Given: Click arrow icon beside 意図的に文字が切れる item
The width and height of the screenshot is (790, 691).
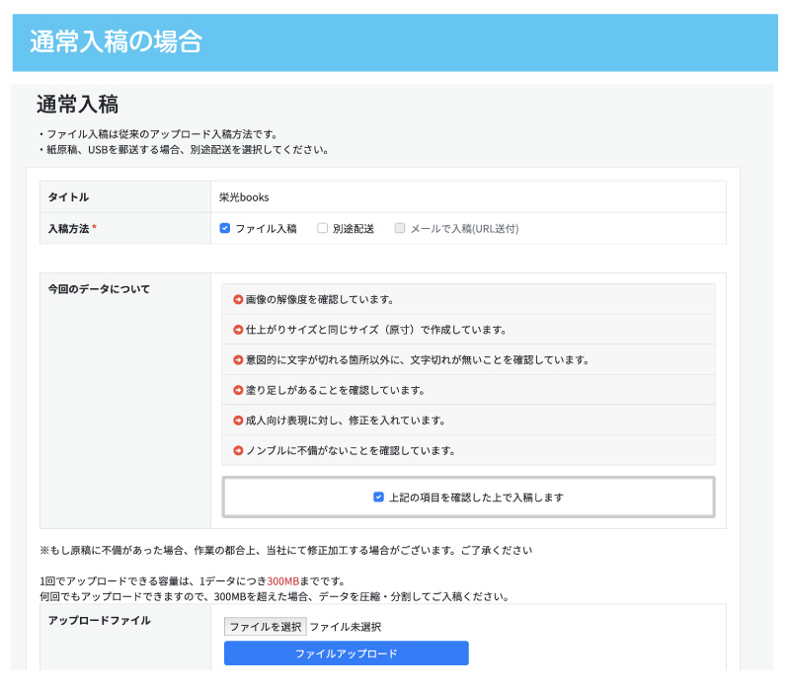Looking at the screenshot, I should point(238,360).
